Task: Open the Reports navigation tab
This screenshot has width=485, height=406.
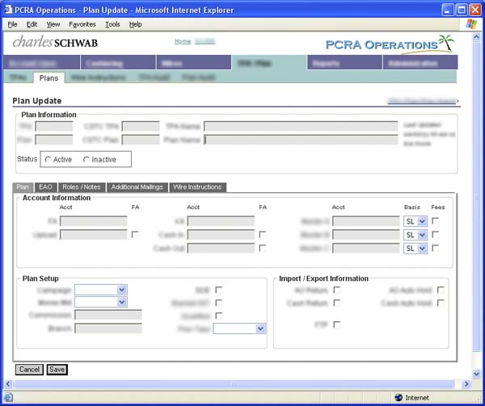Action: pos(344,63)
